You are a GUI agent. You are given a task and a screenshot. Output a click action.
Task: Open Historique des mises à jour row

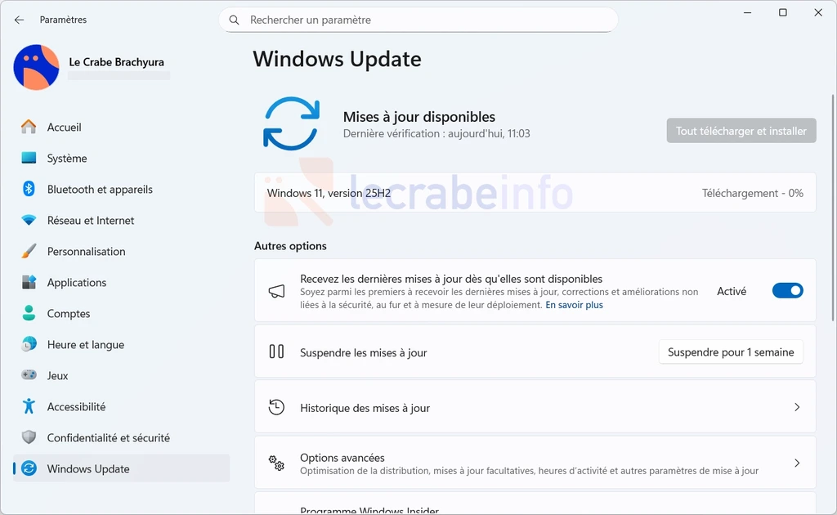(535, 407)
